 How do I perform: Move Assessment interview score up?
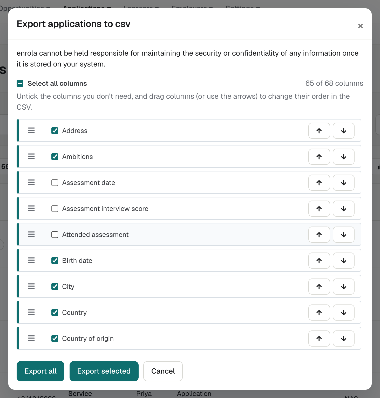coord(319,209)
